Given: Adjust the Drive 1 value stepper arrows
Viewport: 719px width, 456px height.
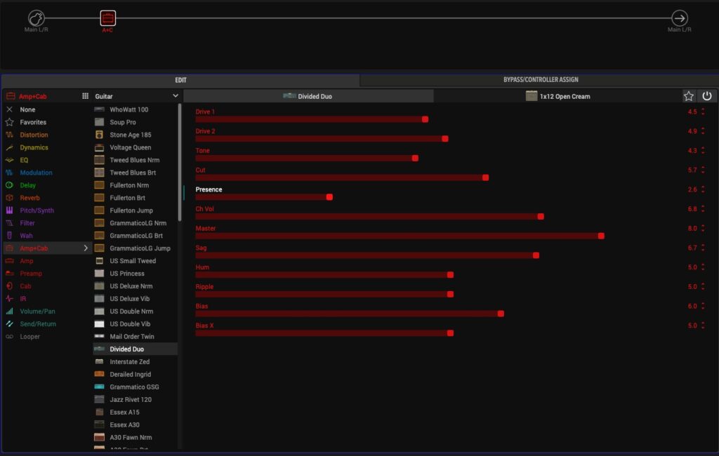Looking at the screenshot, I should 703,112.
